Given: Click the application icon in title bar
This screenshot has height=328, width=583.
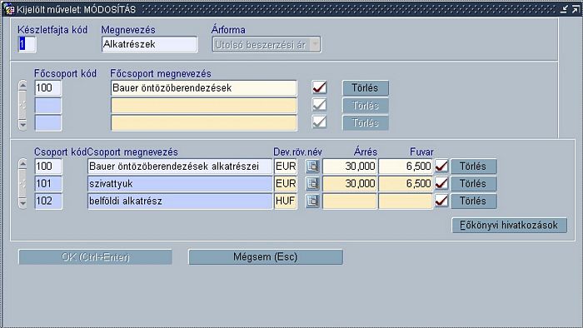Looking at the screenshot, I should [x=9, y=9].
